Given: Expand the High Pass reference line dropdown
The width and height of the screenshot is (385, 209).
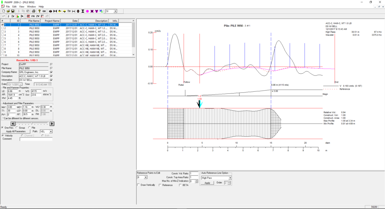Looking at the screenshot, I should coord(230,177).
